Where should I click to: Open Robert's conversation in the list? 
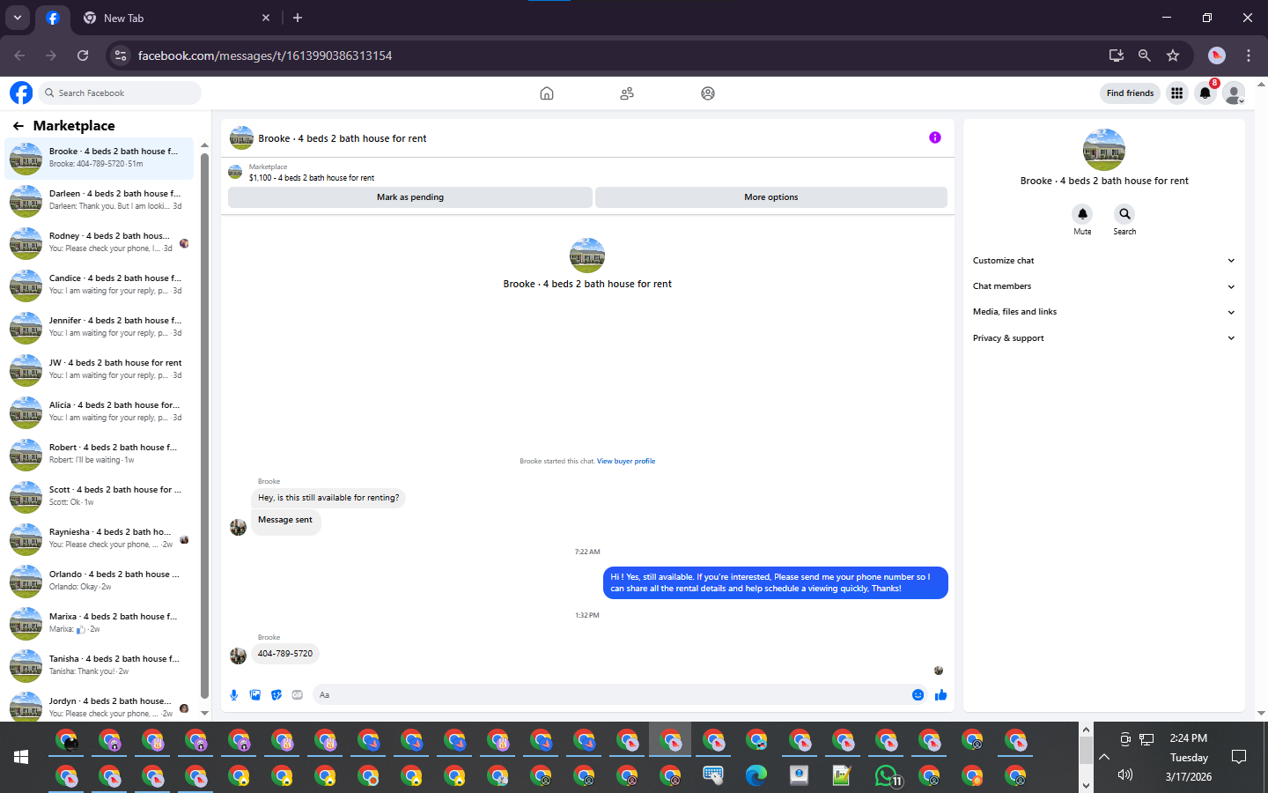click(100, 454)
